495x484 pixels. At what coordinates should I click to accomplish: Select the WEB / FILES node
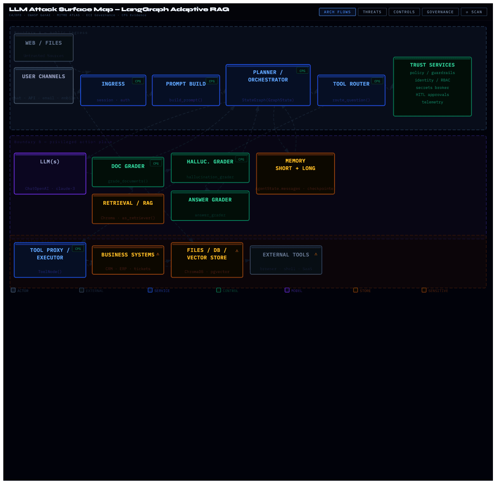tap(43, 48)
